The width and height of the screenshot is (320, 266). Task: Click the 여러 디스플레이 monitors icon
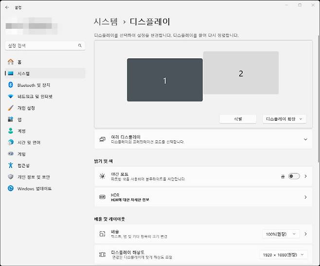102,139
